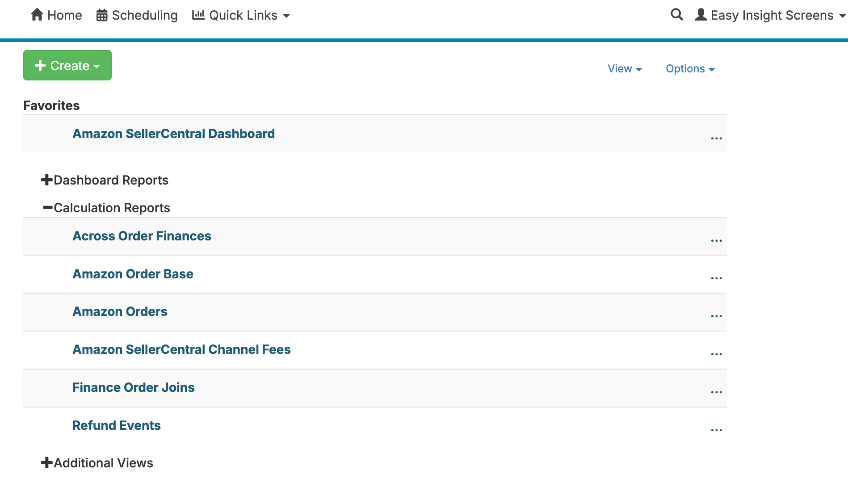848x483 pixels.
Task: Click the plus icon inside the Create button
Action: (41, 65)
